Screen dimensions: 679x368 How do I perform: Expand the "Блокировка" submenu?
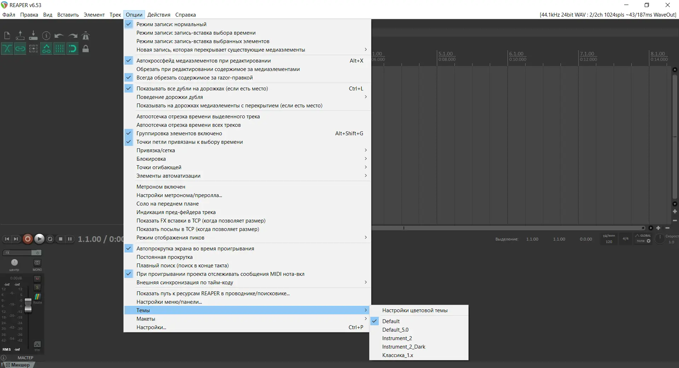coord(247,159)
